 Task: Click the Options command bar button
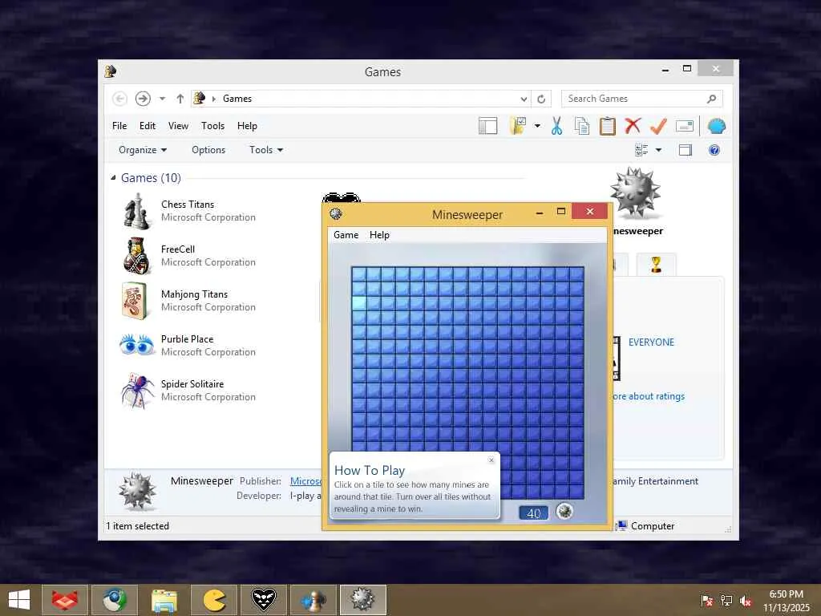point(208,150)
